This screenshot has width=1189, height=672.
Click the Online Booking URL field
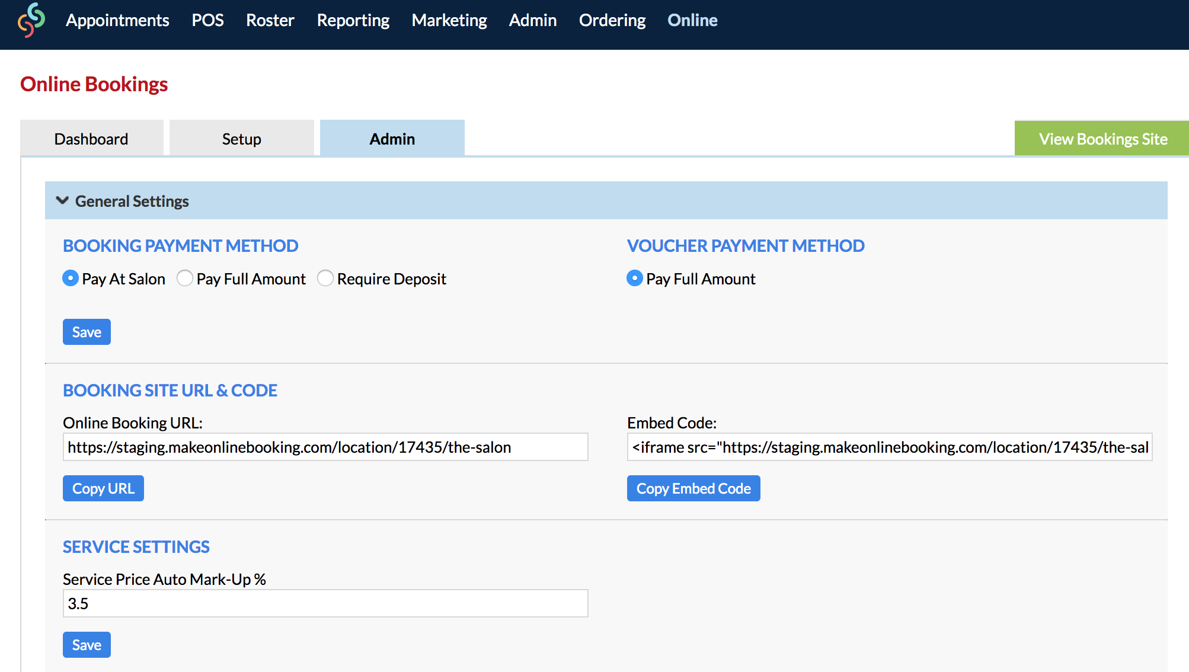click(325, 447)
